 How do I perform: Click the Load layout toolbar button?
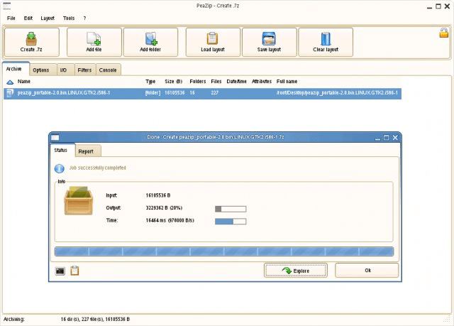213,43
